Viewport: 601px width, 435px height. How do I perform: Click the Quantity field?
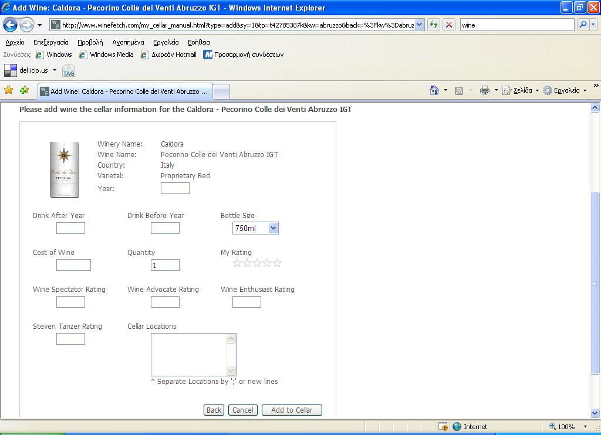pos(165,264)
